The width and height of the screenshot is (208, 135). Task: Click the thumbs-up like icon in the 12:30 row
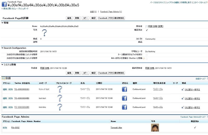(x=183, y=89)
